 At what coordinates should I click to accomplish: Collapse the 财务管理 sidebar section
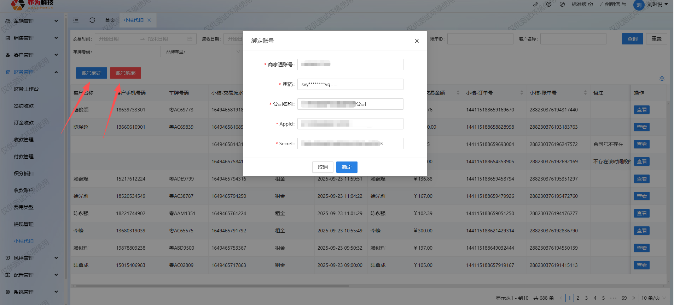coord(56,72)
